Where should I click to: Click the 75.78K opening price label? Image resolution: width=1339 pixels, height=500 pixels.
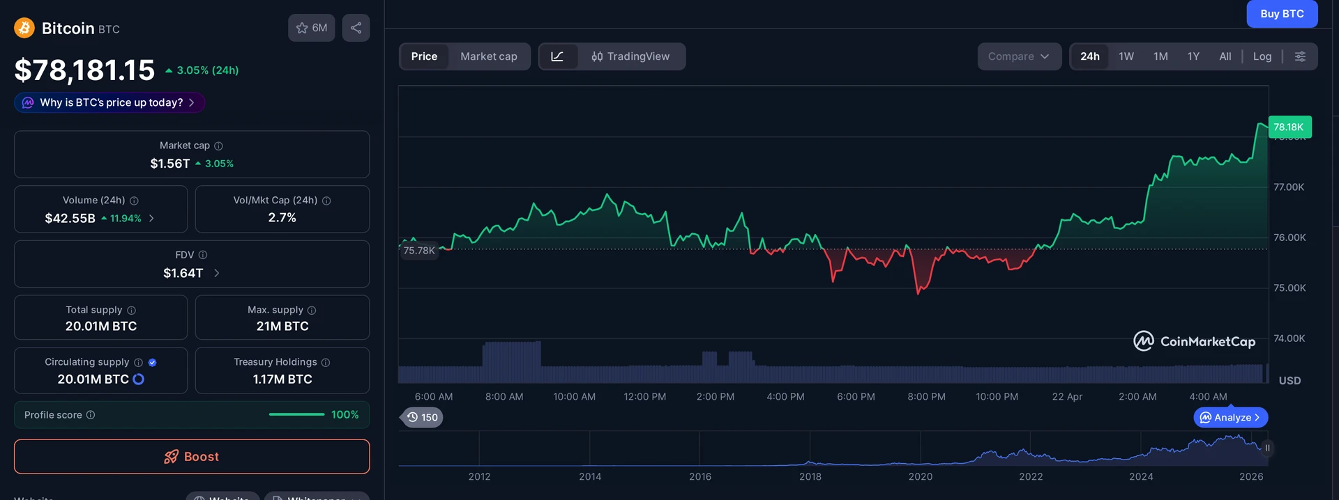(x=419, y=251)
